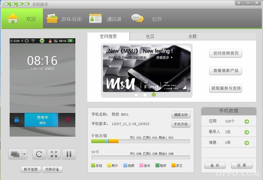Click the phone storage usage bar

coord(140,141)
